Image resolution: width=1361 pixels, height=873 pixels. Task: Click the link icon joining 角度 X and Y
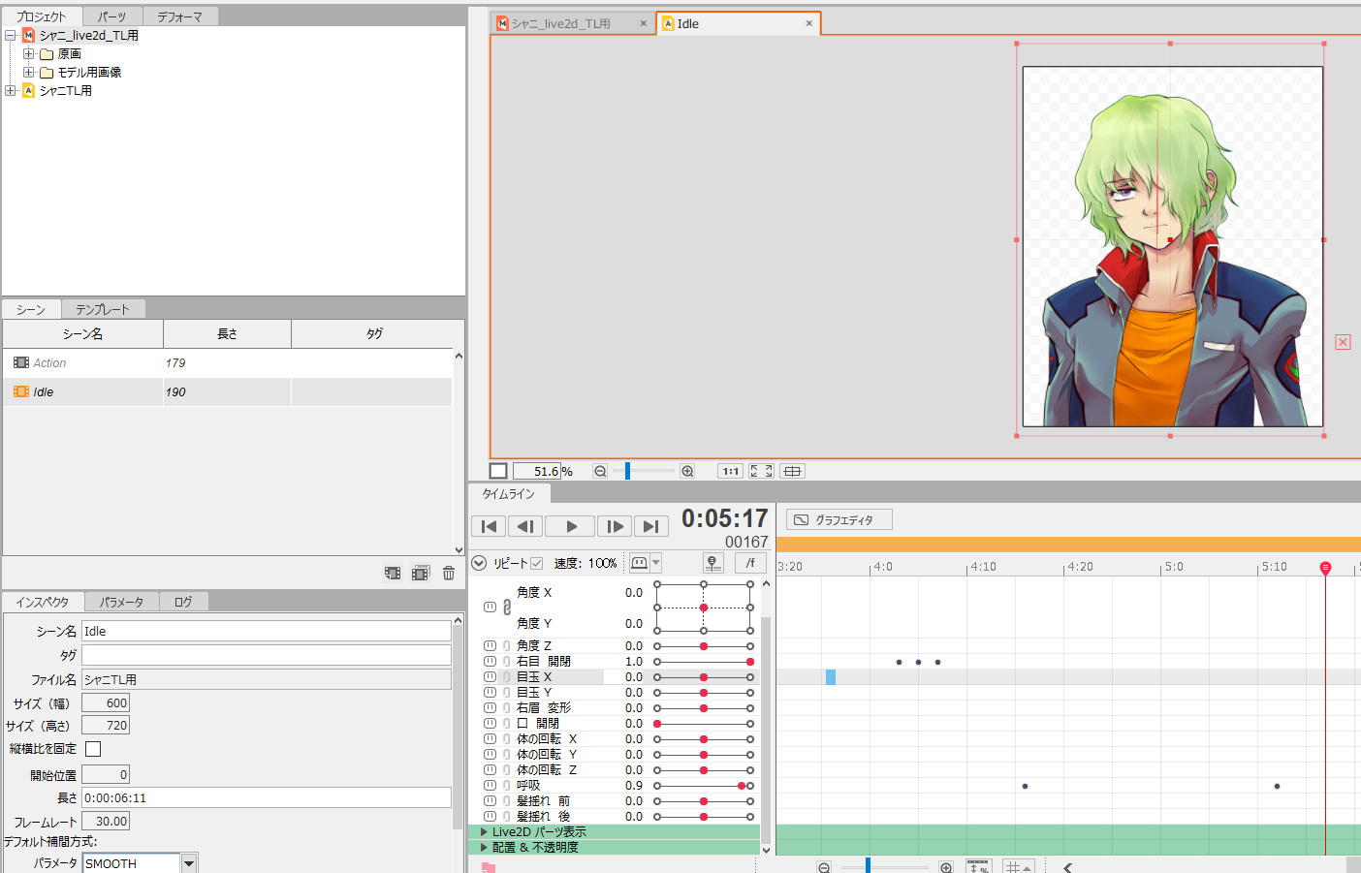pos(506,607)
